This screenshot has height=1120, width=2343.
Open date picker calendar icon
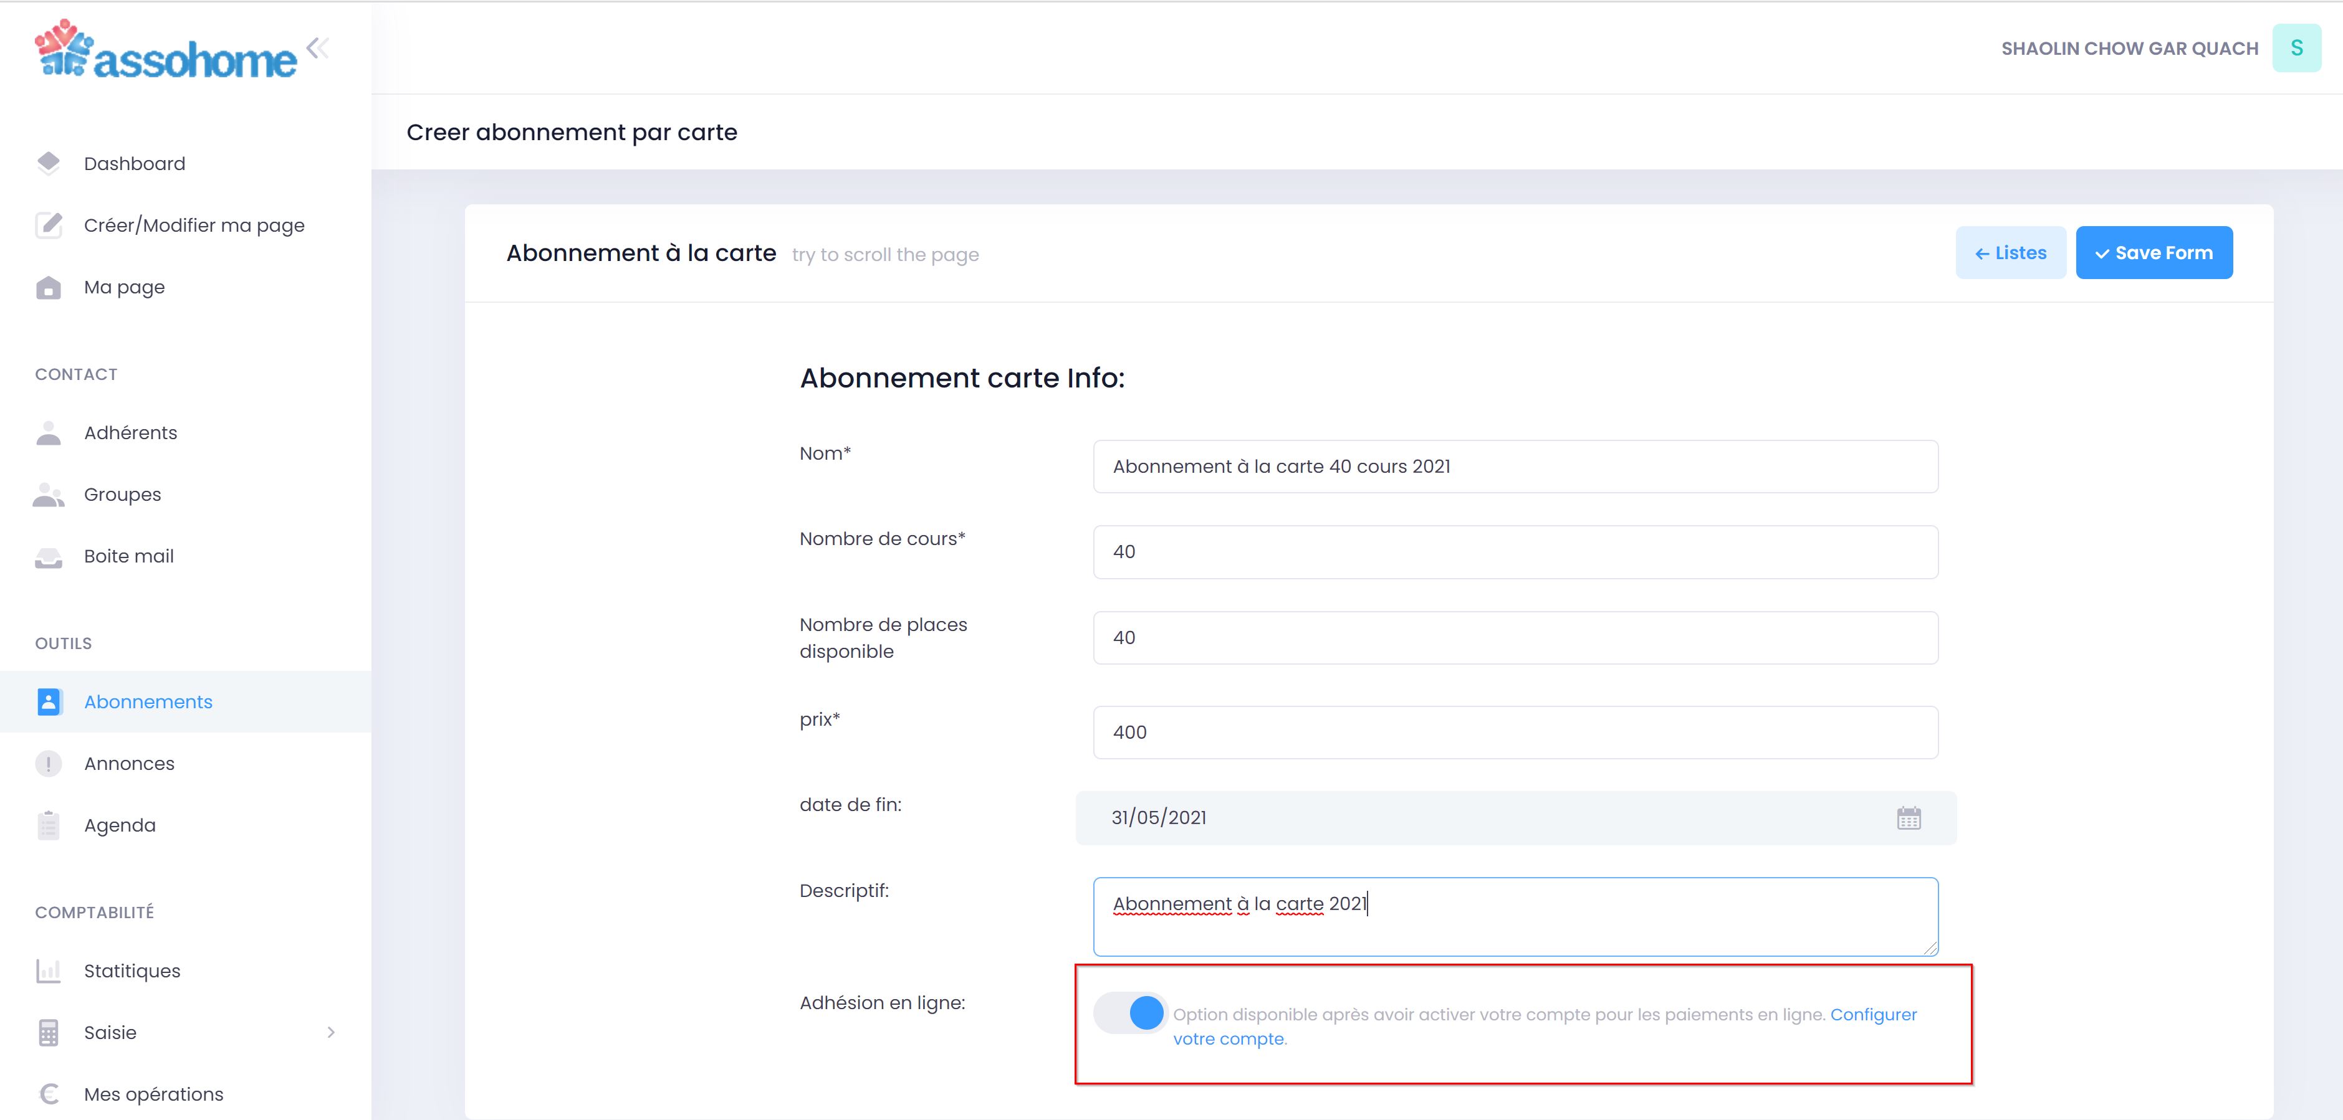click(x=1908, y=818)
